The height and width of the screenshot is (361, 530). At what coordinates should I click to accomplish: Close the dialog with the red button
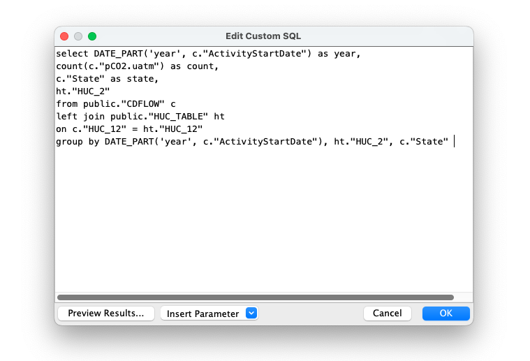pos(64,36)
